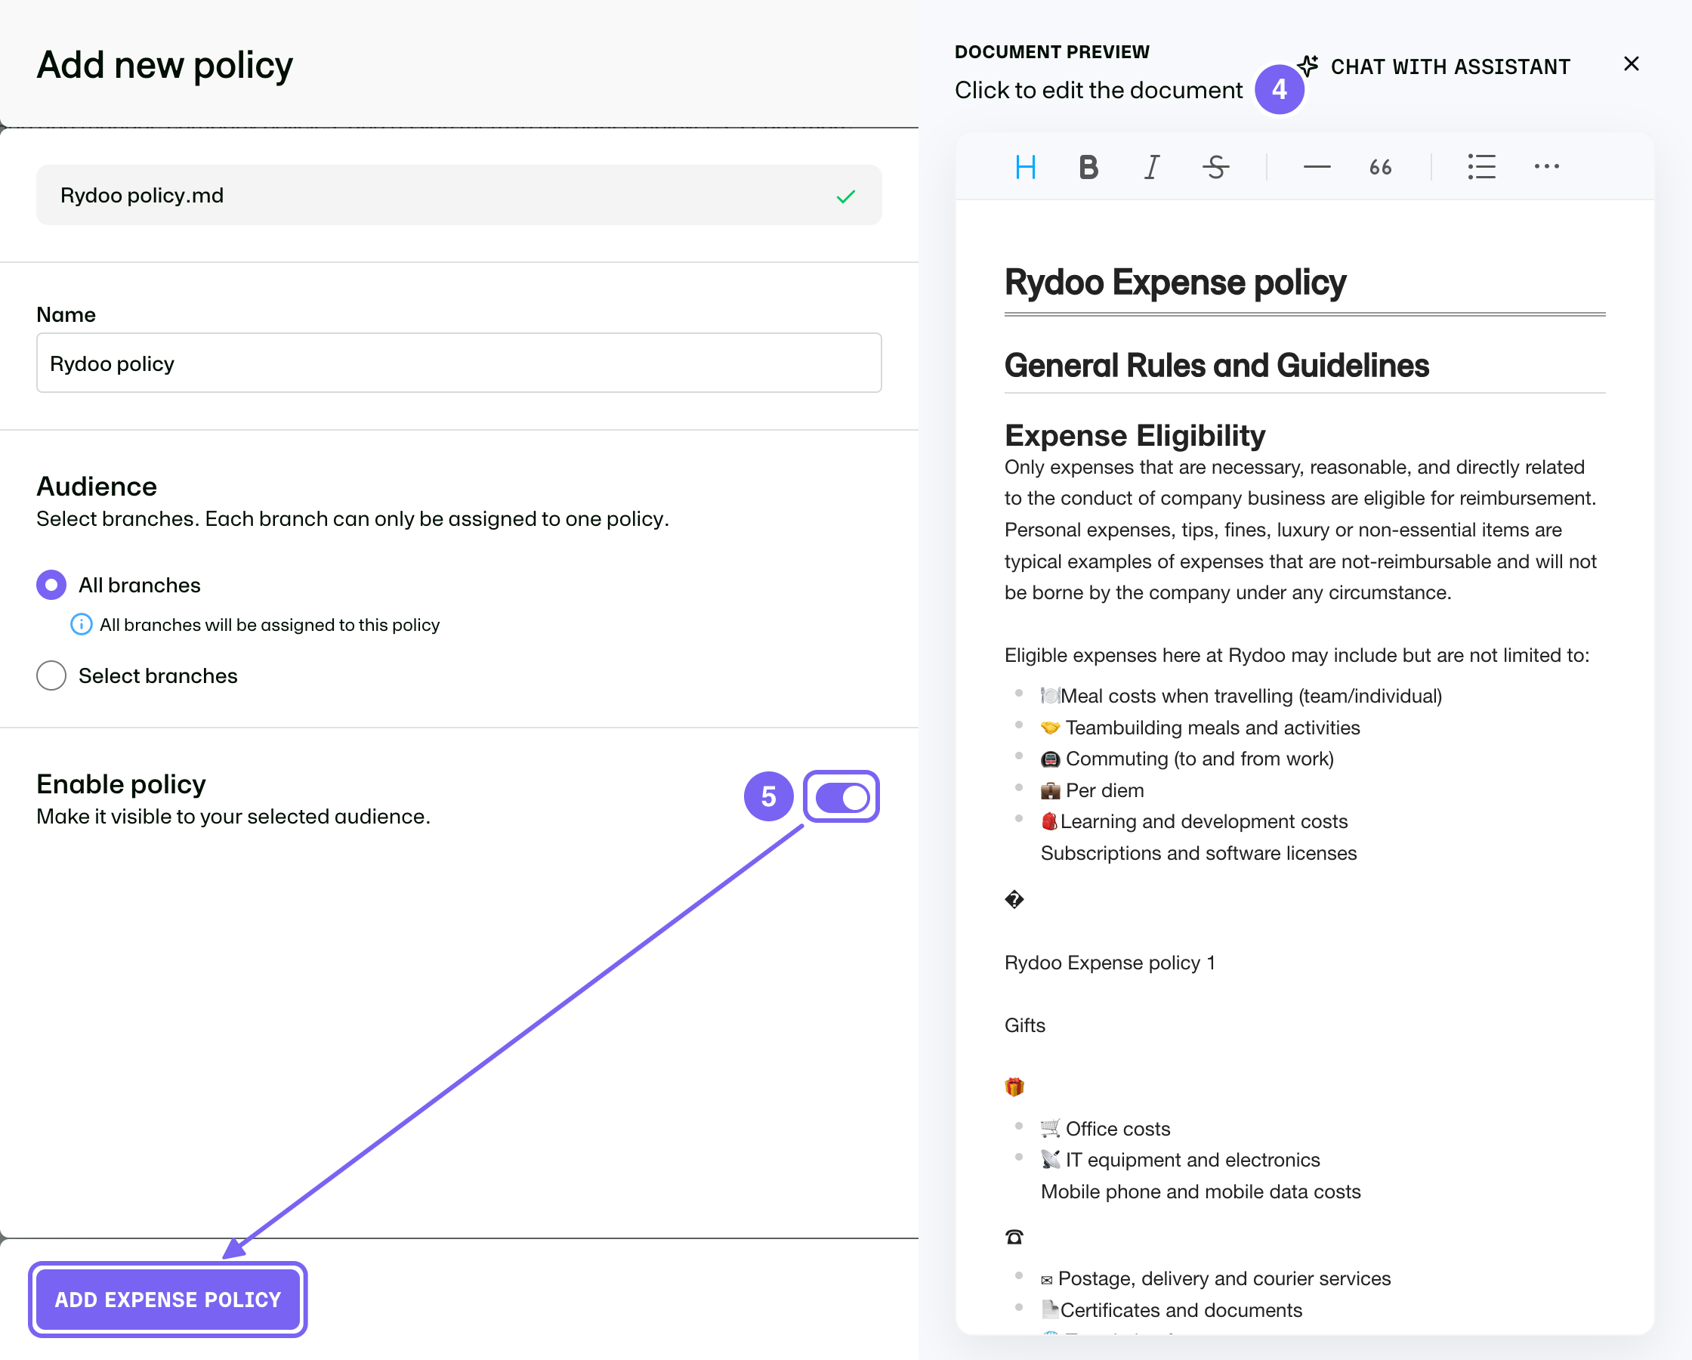Click the info icon about all branches
This screenshot has width=1692, height=1360.
(x=81, y=624)
